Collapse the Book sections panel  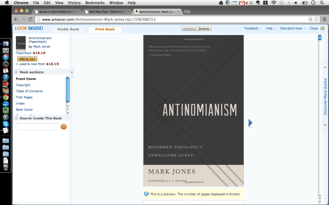17,72
